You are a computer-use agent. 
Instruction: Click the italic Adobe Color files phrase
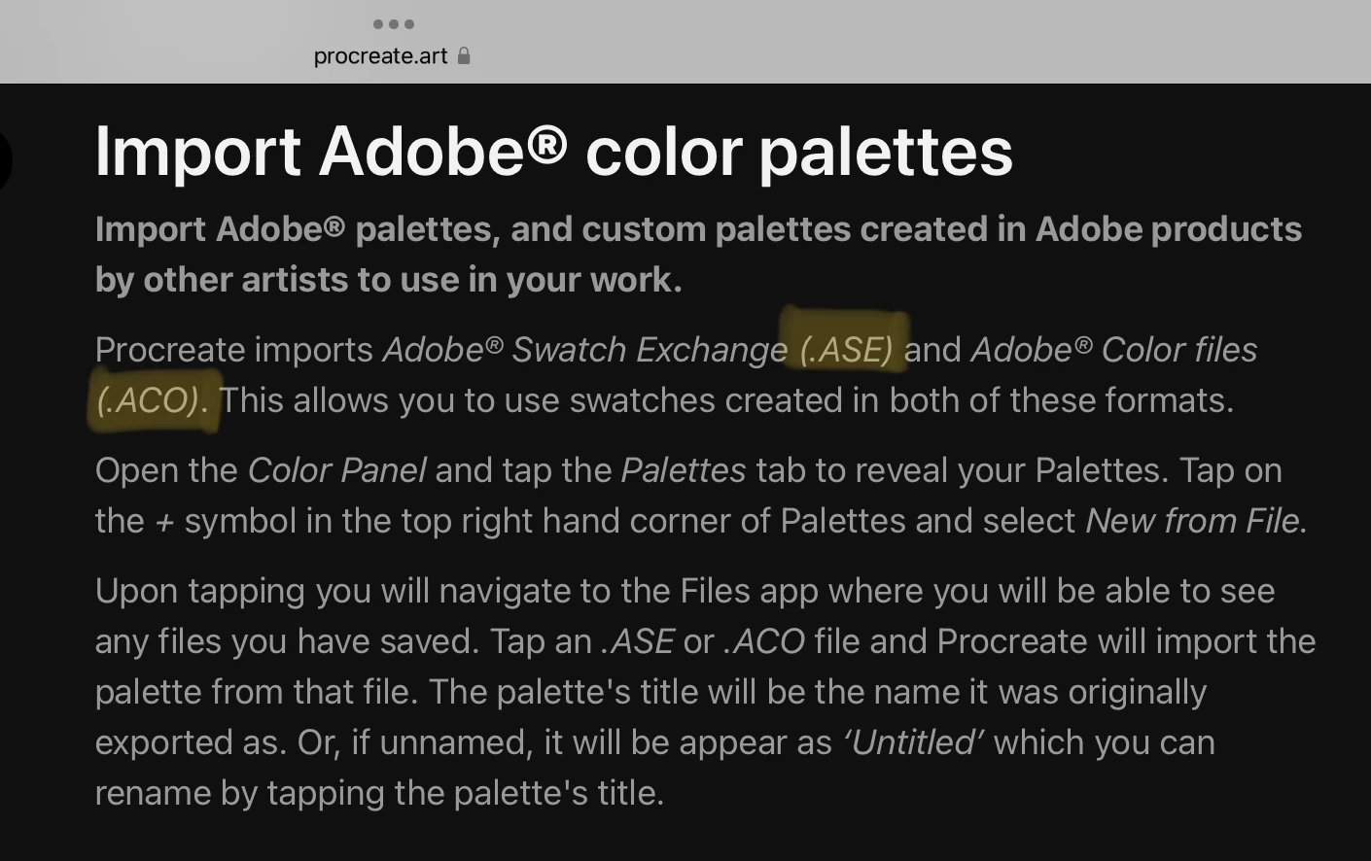(x=1114, y=349)
